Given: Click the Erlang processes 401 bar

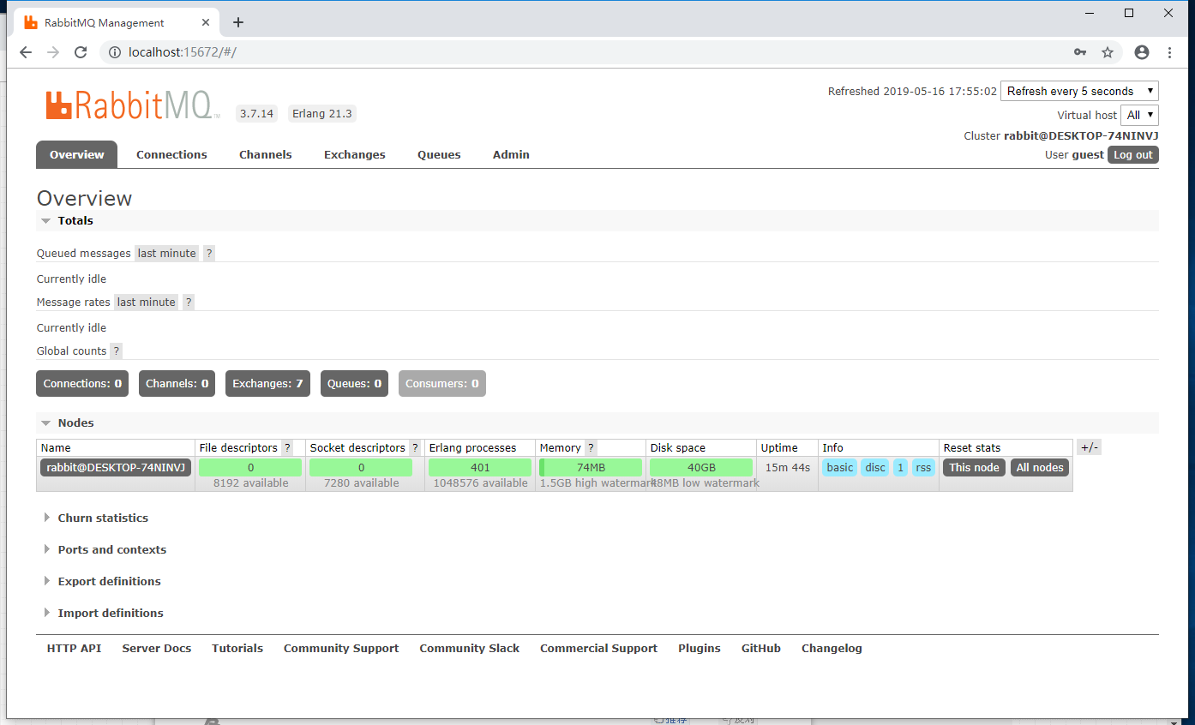Looking at the screenshot, I should 480,467.
